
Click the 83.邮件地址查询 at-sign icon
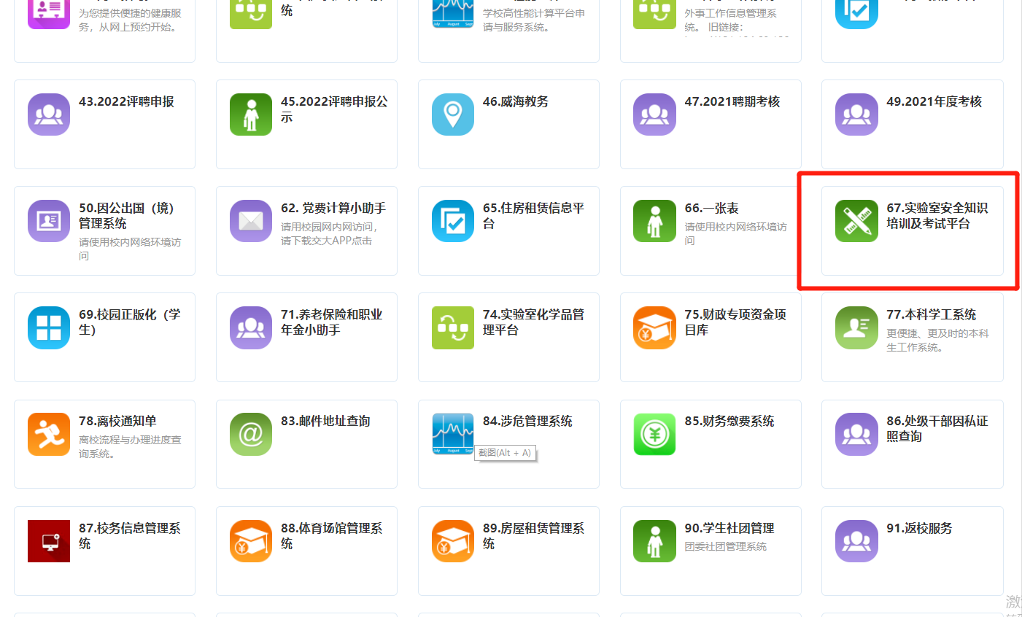click(250, 434)
